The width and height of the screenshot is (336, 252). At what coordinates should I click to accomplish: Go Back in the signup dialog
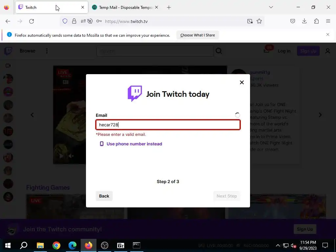pos(104,196)
